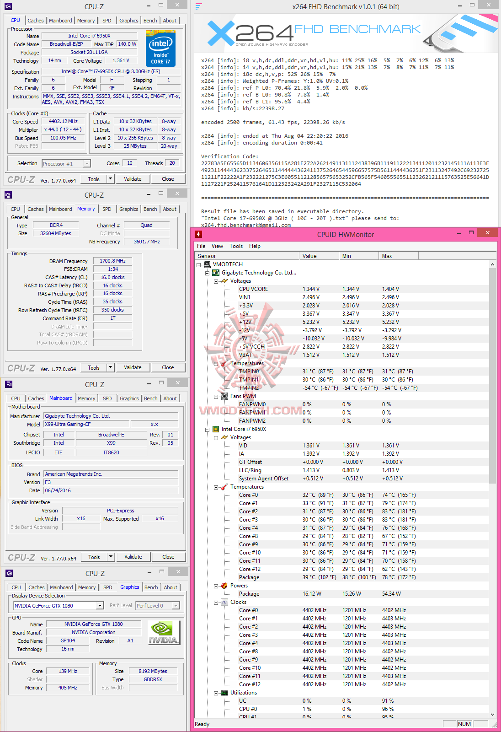Click the x264 FHD Benchmark title bar icon
Viewport: 501px width, 732px height.
tap(198, 6)
